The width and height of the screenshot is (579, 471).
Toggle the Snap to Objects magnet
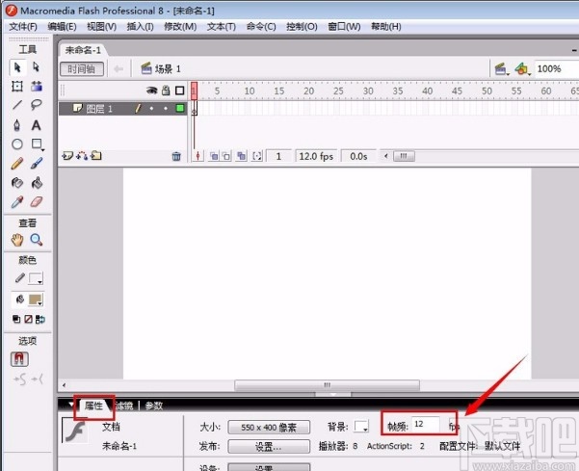19,359
